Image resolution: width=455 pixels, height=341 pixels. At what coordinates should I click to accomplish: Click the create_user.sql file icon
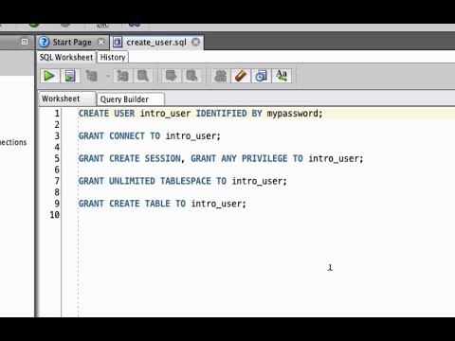[118, 42]
